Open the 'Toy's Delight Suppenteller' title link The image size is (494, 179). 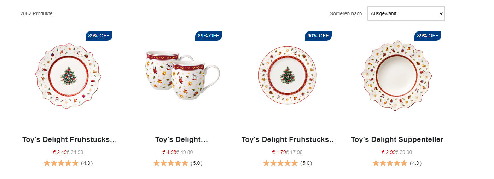(397, 139)
